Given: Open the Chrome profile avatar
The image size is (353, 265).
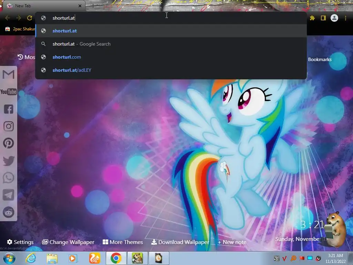Looking at the screenshot, I should [334, 18].
